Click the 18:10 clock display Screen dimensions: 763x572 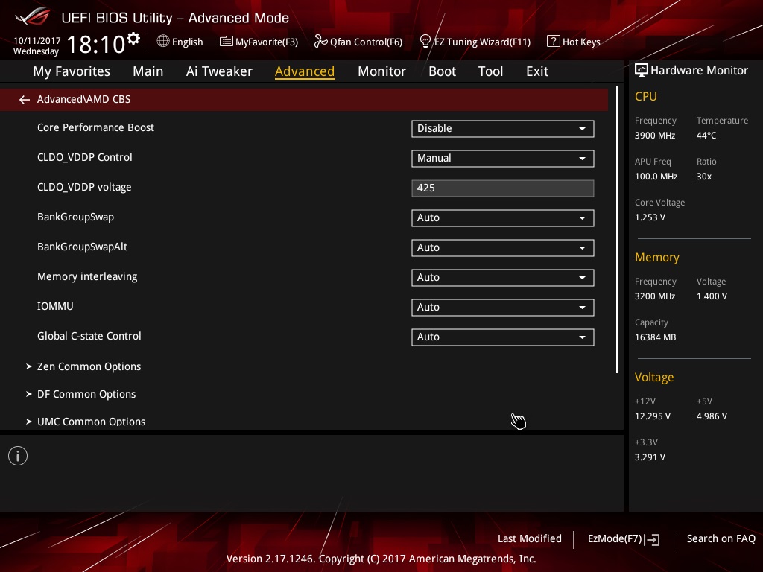coord(96,44)
